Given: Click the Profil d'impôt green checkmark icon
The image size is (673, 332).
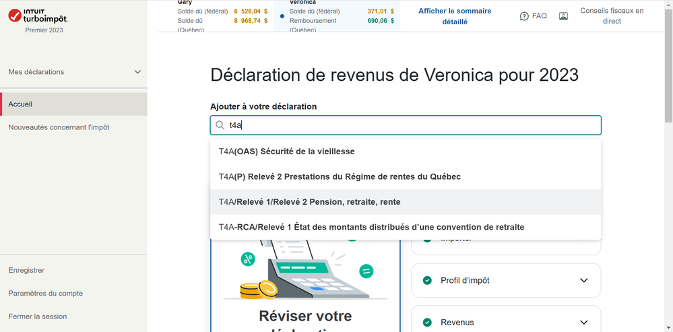Looking at the screenshot, I should tap(427, 281).
